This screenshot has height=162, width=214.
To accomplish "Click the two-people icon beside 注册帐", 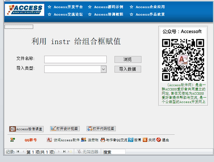I will [84, 140].
